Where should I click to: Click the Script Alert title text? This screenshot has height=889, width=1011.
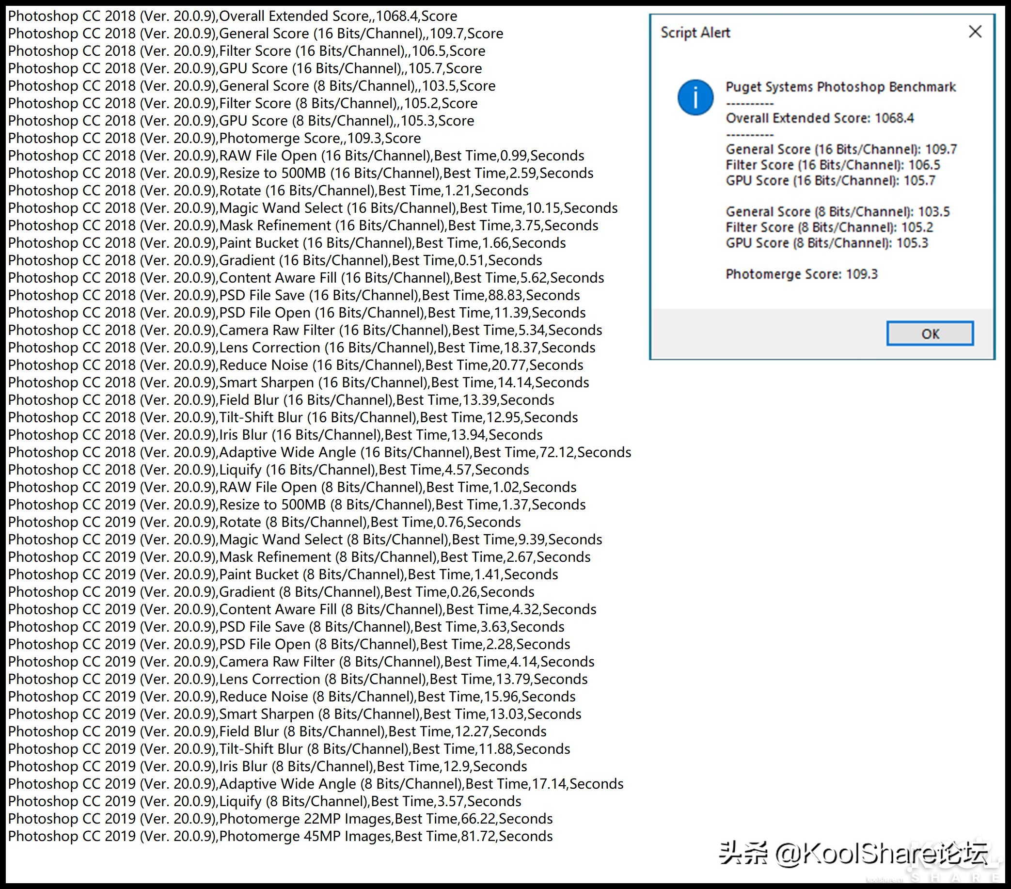click(x=695, y=32)
